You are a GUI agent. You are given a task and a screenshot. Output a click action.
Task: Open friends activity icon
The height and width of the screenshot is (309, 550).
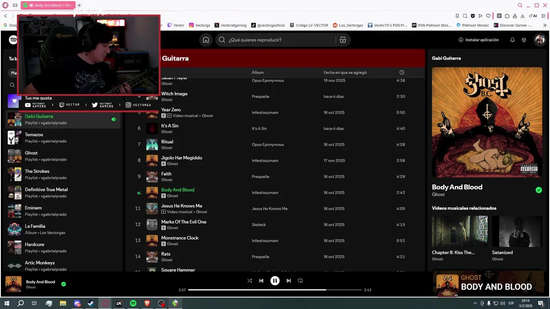(524, 40)
